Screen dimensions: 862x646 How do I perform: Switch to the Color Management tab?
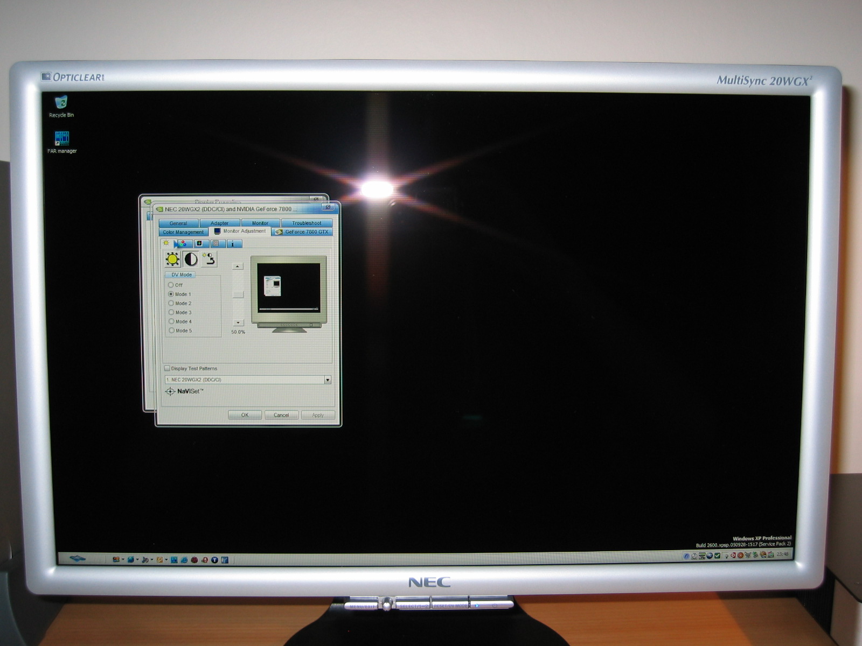(183, 232)
